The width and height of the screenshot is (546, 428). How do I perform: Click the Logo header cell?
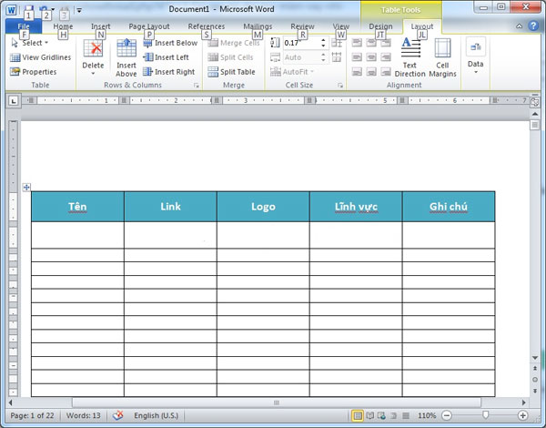pos(263,207)
